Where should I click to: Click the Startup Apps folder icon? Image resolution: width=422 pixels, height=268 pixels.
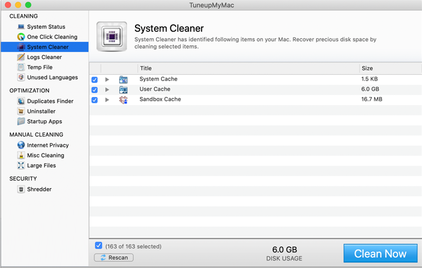tap(21, 122)
